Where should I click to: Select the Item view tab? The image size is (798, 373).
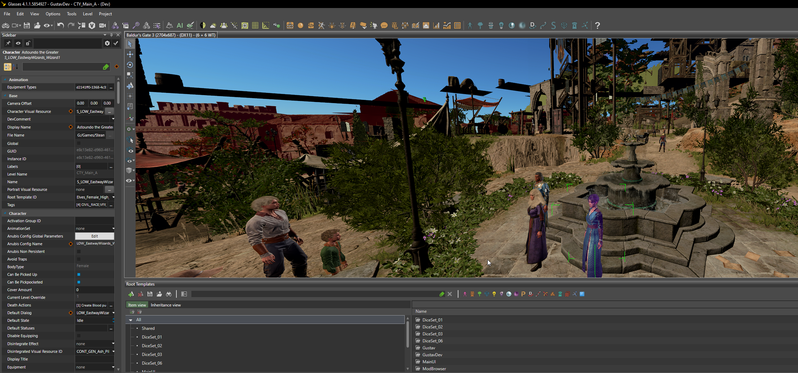pyautogui.click(x=137, y=305)
